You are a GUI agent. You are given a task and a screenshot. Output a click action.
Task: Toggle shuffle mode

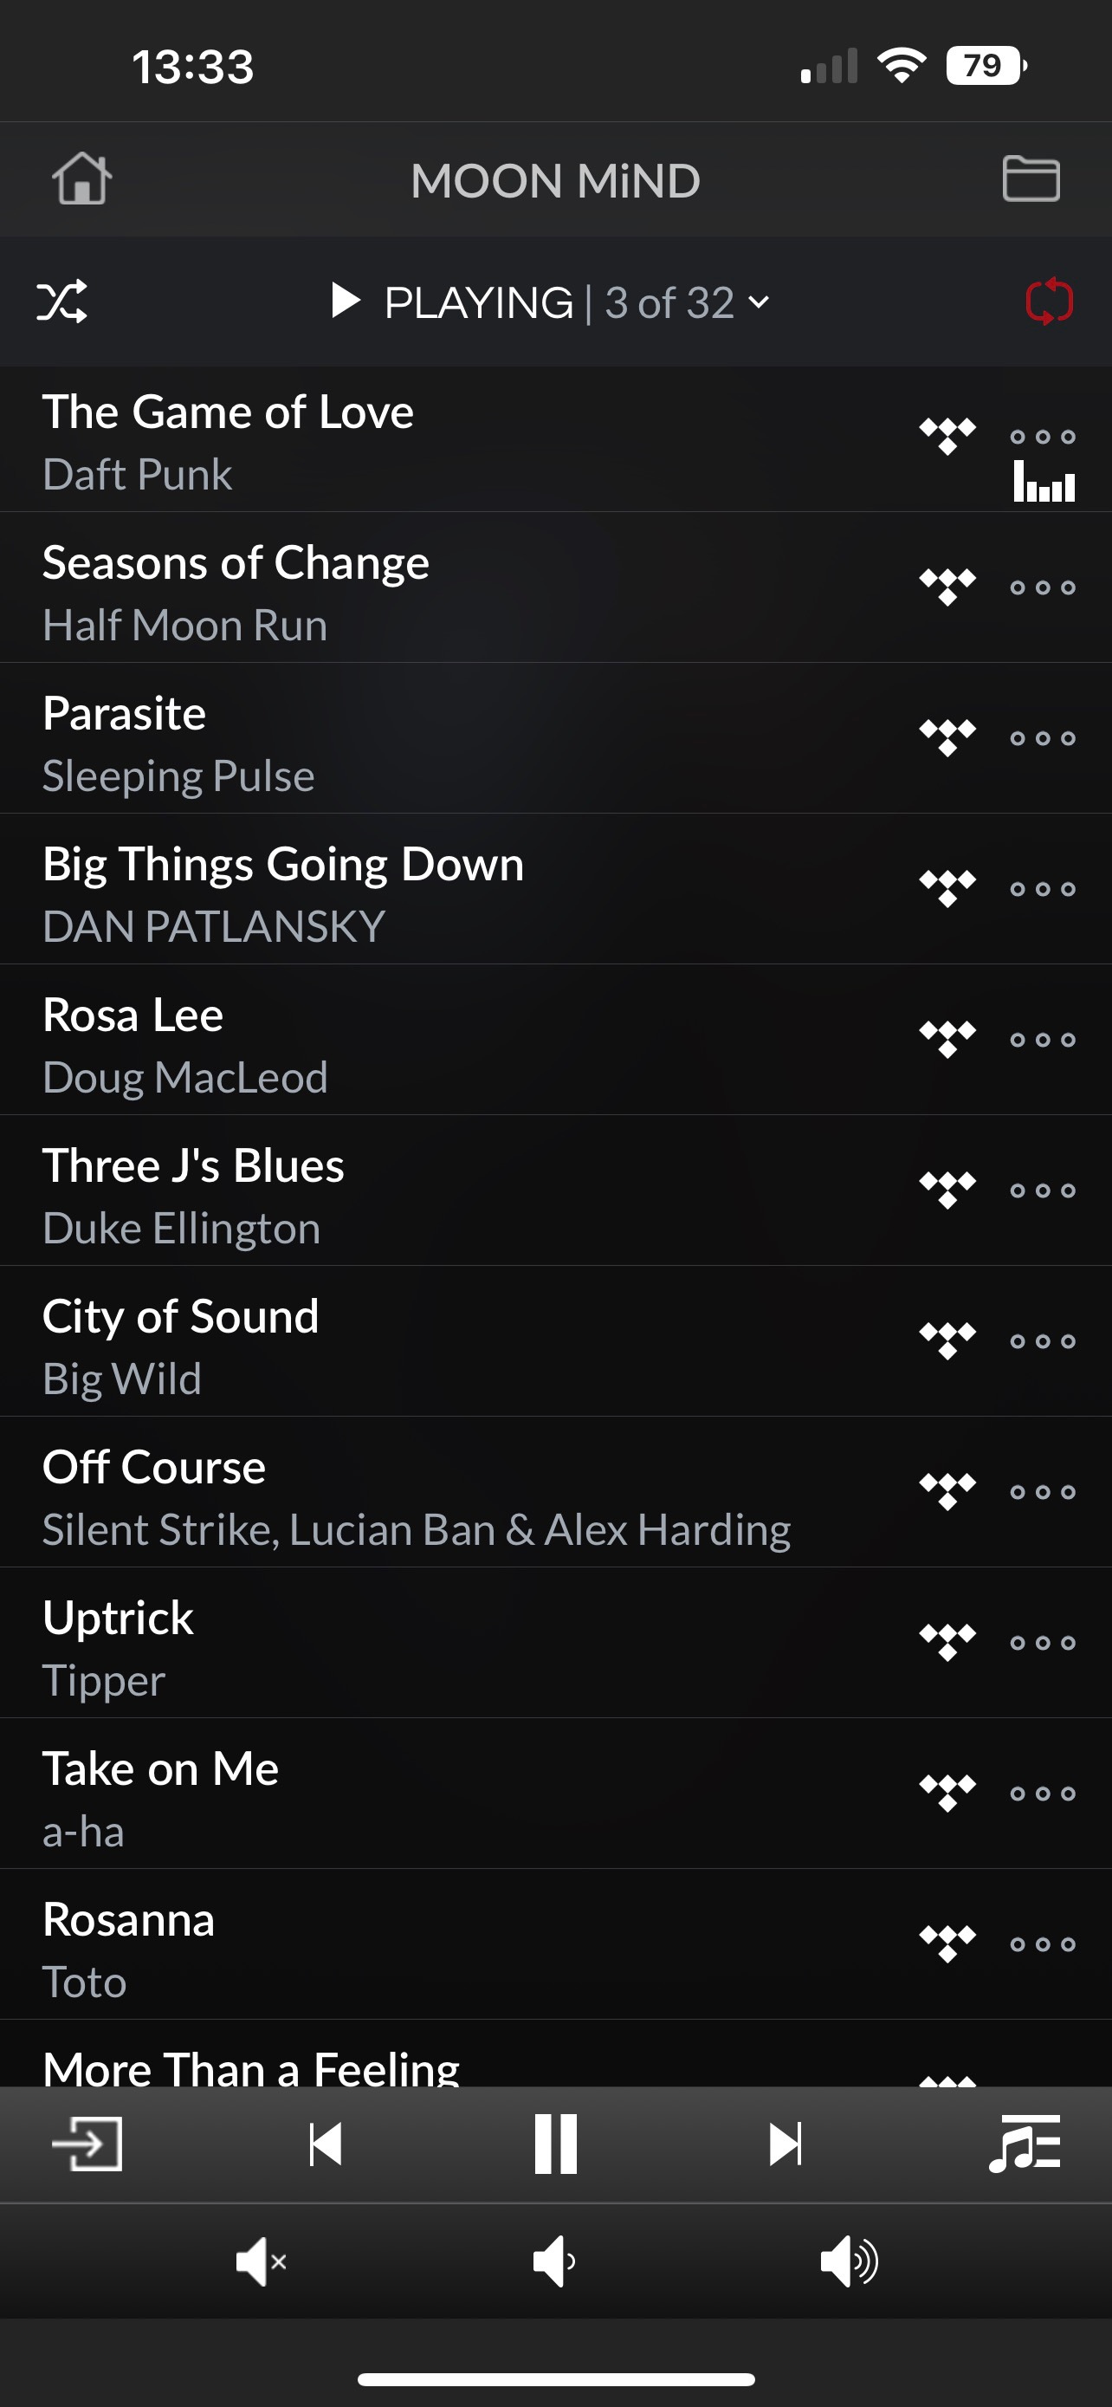(x=61, y=302)
